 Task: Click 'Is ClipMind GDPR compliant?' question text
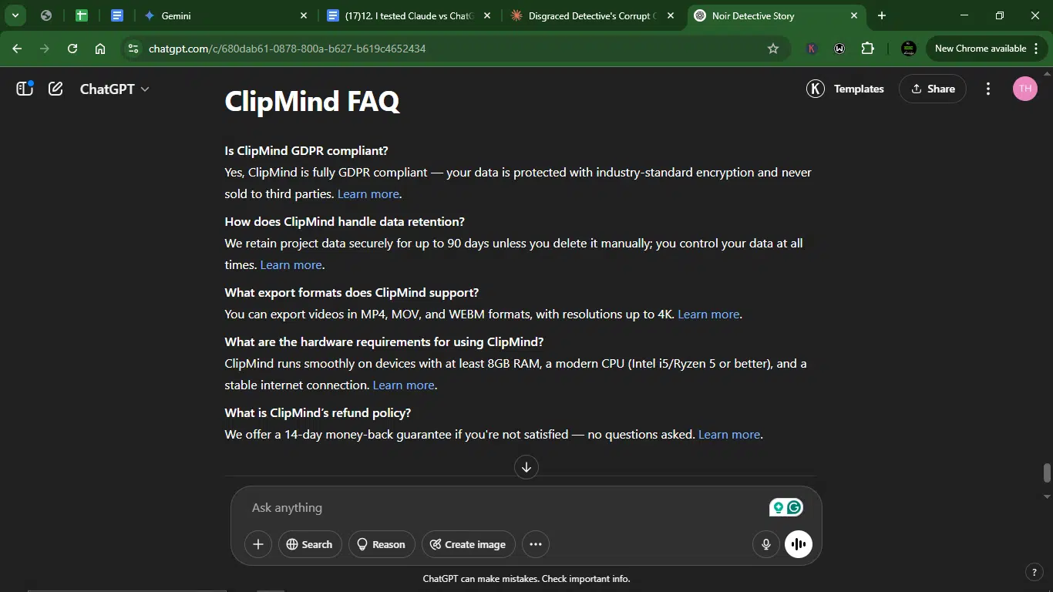[x=306, y=150]
